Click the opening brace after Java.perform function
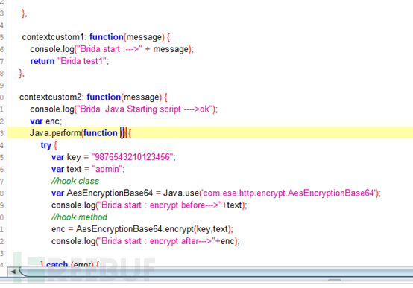The height and width of the screenshot is (288, 413). pos(129,133)
